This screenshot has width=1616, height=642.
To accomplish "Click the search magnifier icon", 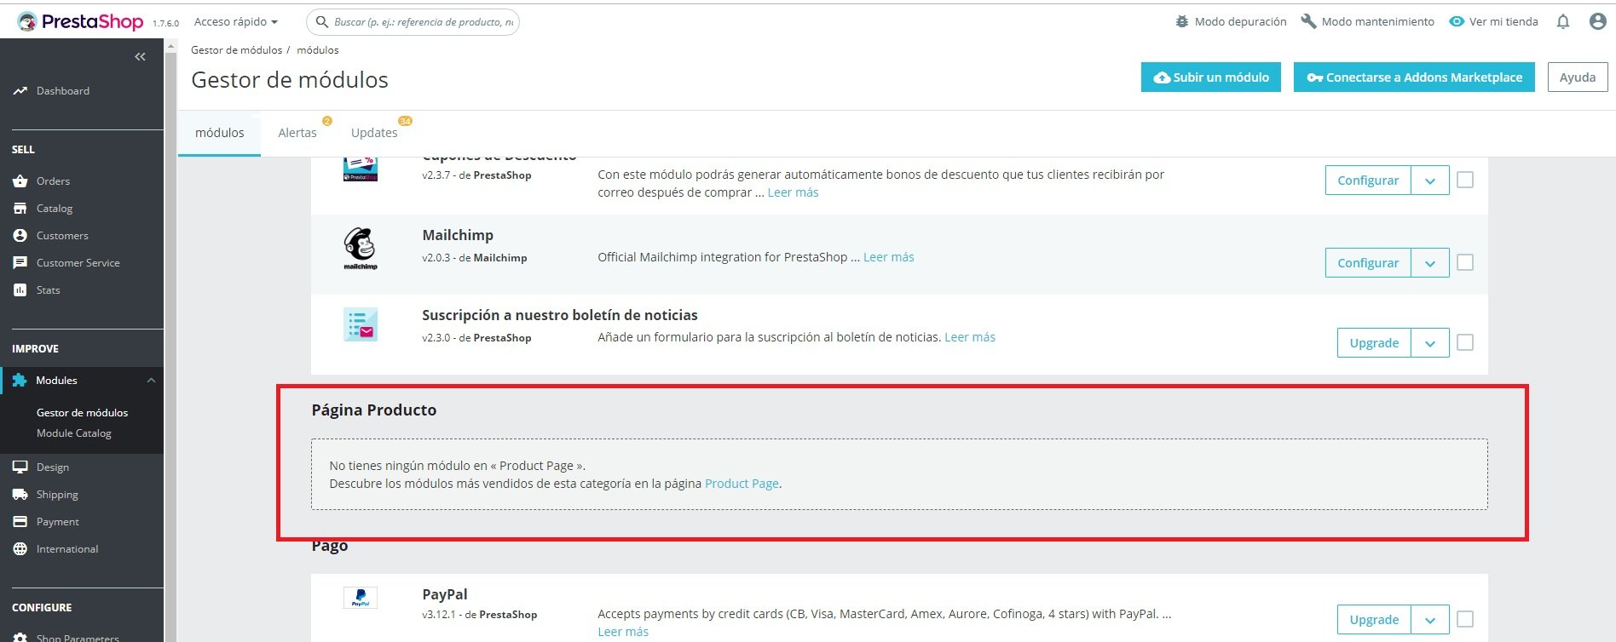I will coord(321,21).
